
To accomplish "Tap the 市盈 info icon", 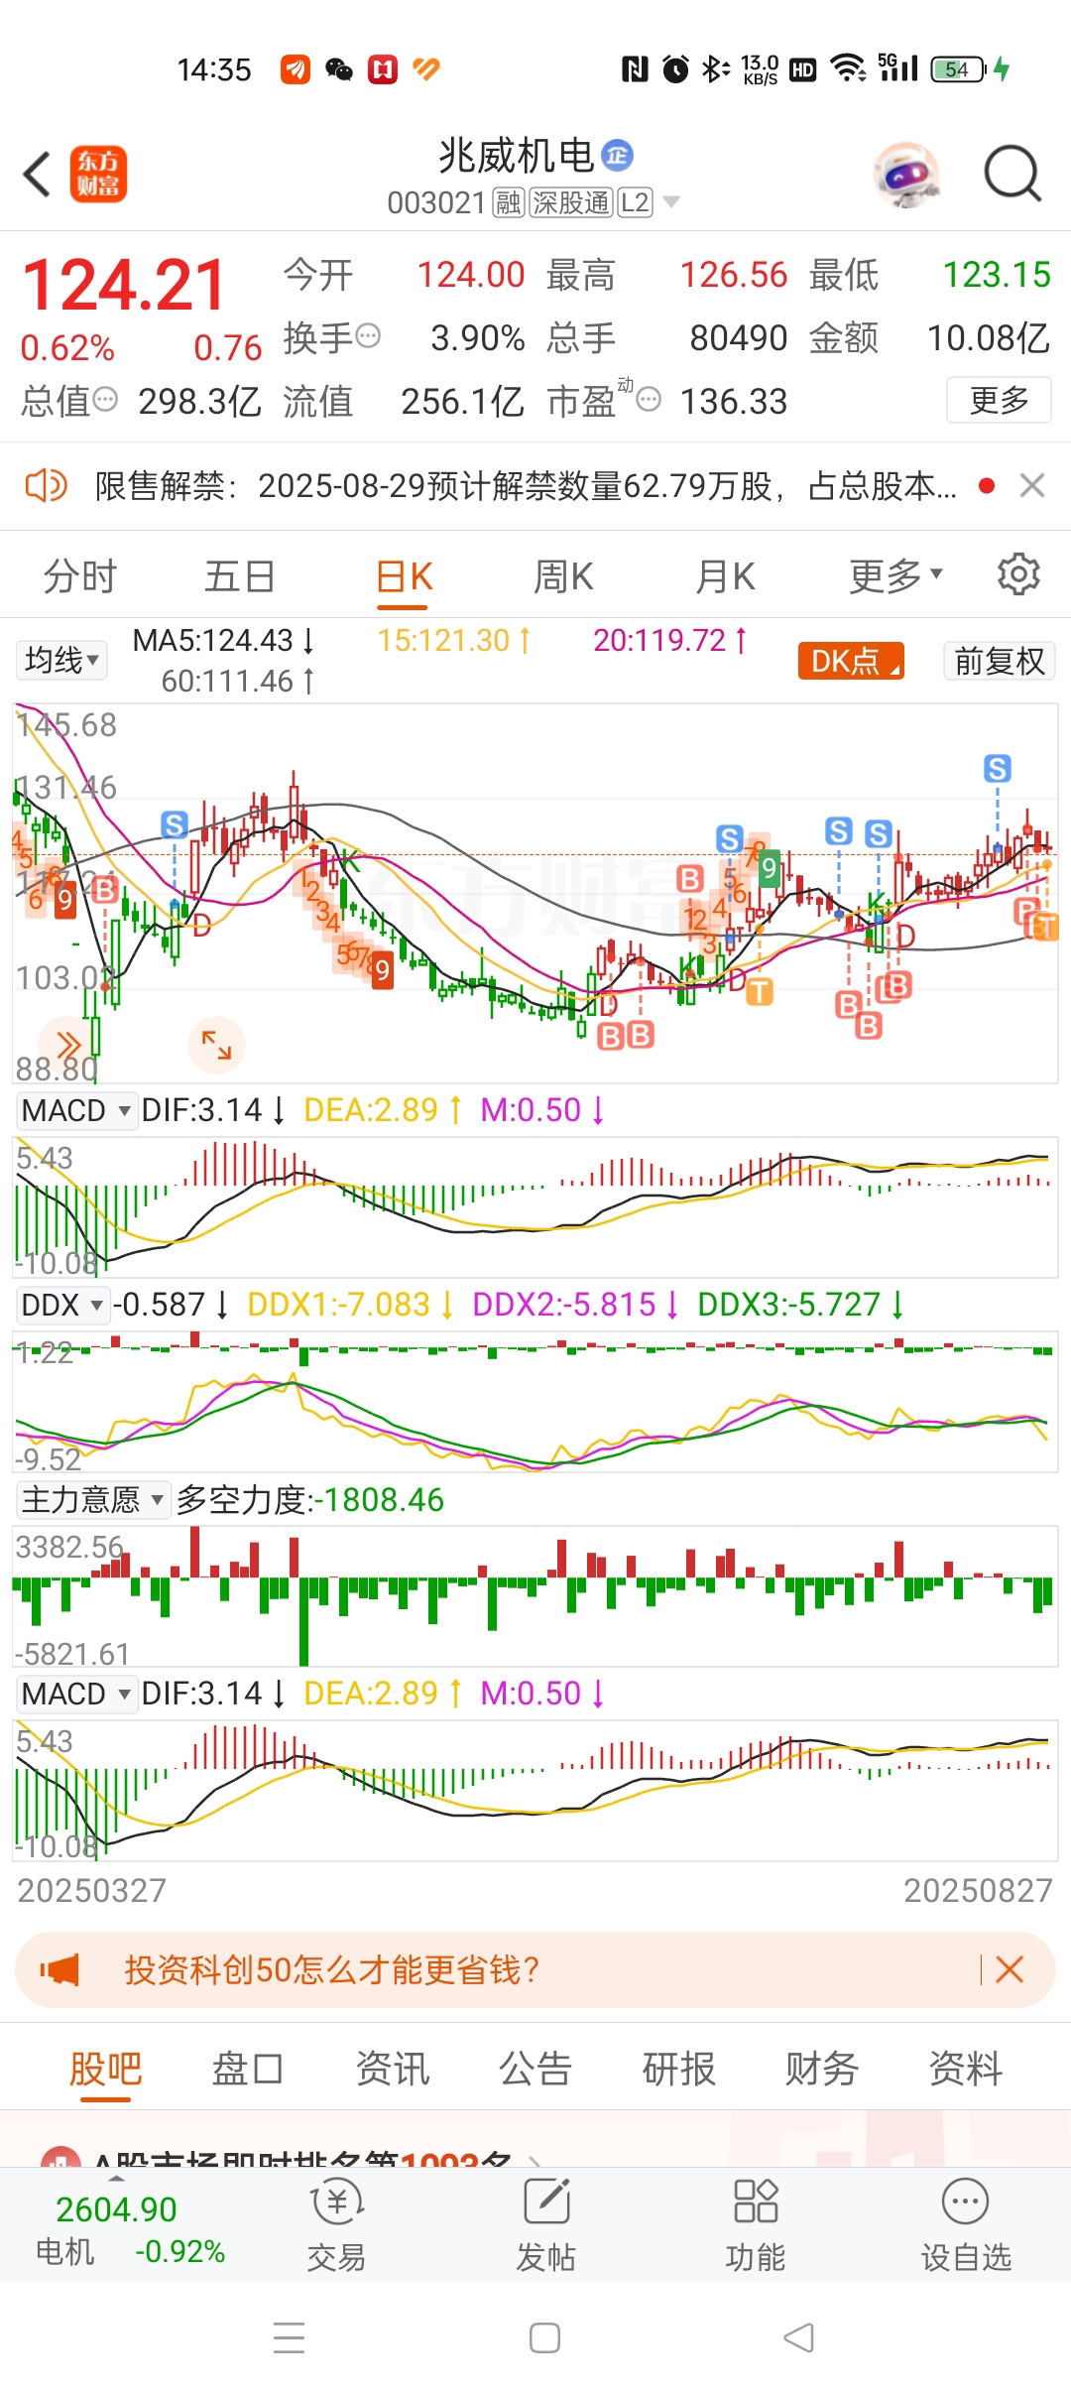I will (x=649, y=400).
